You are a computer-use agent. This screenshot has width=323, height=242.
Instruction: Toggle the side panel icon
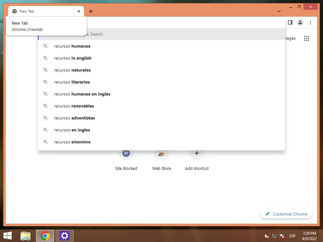coord(290,22)
